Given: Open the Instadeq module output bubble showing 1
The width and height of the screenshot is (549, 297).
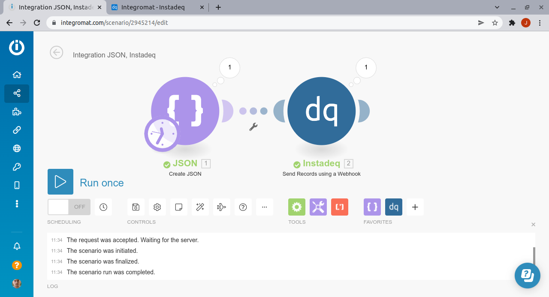Looking at the screenshot, I should tap(366, 67).
